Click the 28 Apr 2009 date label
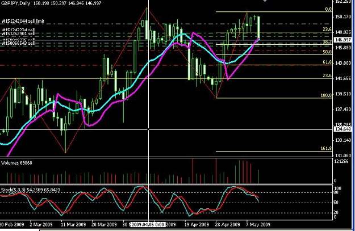The width and height of the screenshot is (355, 231). (228, 225)
